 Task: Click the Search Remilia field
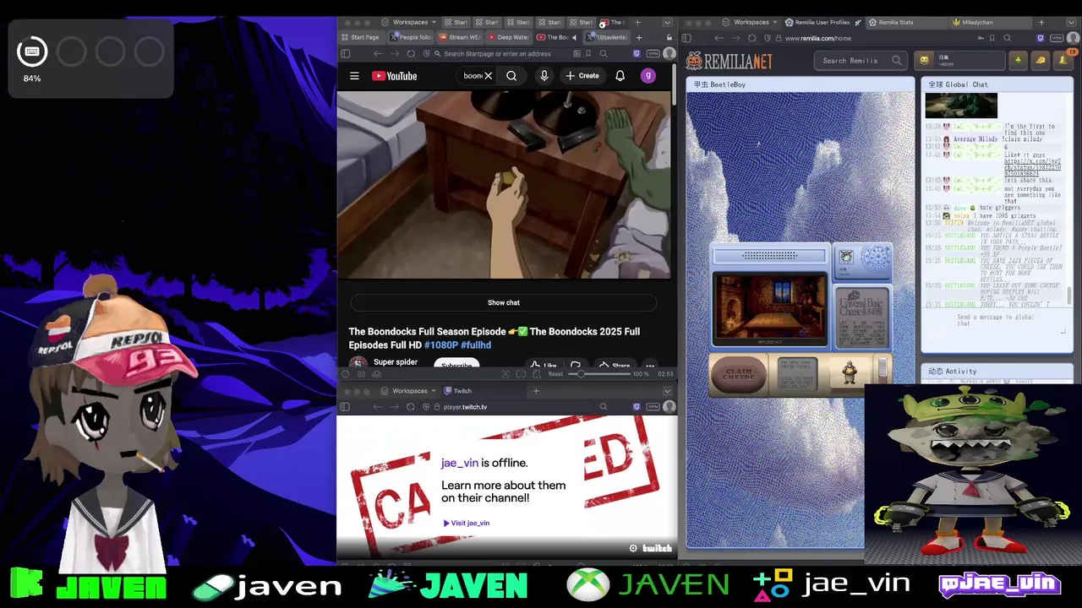[861, 61]
